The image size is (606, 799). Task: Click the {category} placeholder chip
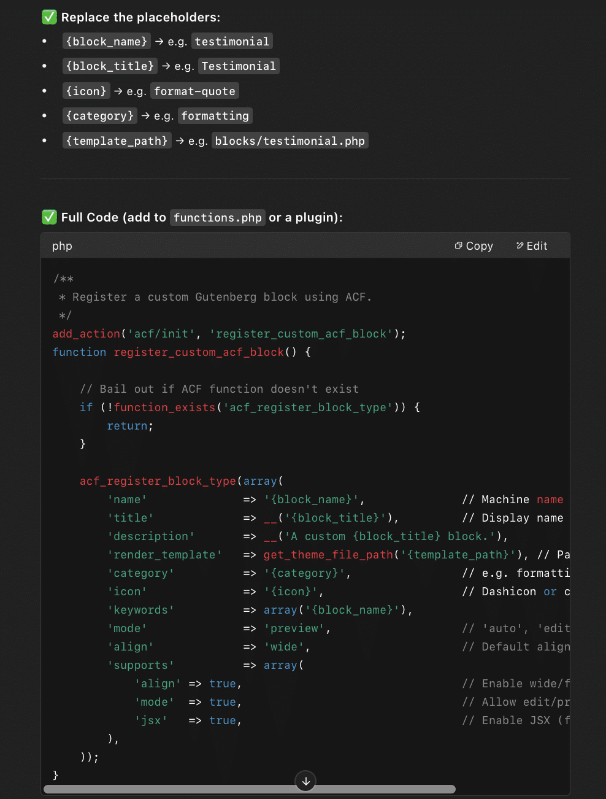coord(100,115)
